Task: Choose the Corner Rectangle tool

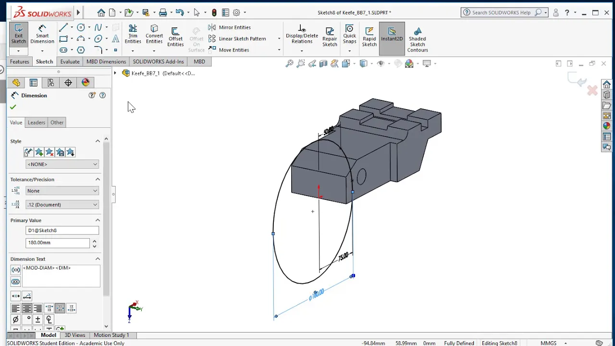Action: (x=63, y=39)
